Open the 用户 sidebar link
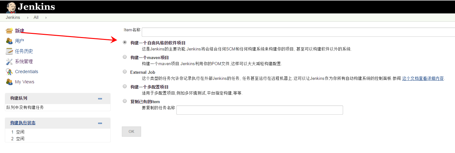The height and width of the screenshot is (153, 455). click(x=20, y=41)
